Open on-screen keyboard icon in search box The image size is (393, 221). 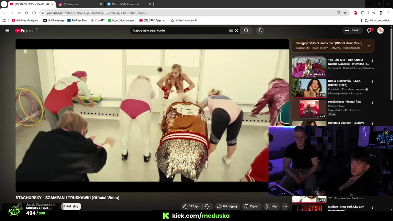coord(231,31)
